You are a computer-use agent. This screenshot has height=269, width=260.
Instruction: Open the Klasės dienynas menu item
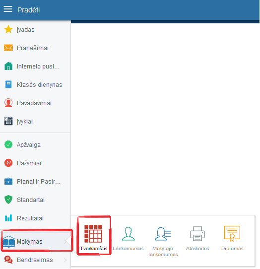coord(35,84)
